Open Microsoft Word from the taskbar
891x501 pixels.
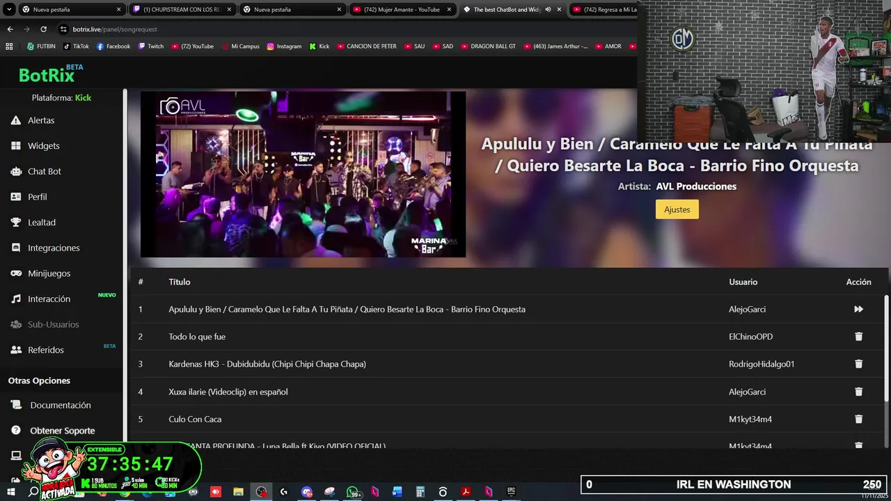point(397,492)
